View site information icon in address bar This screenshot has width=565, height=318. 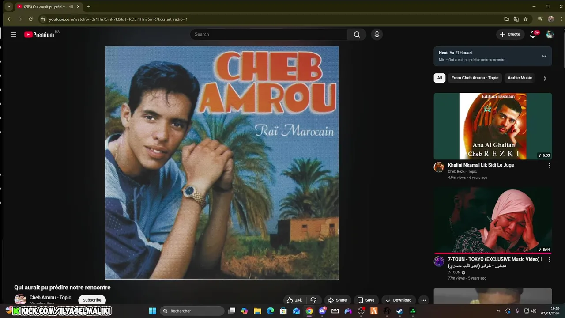coord(43,19)
